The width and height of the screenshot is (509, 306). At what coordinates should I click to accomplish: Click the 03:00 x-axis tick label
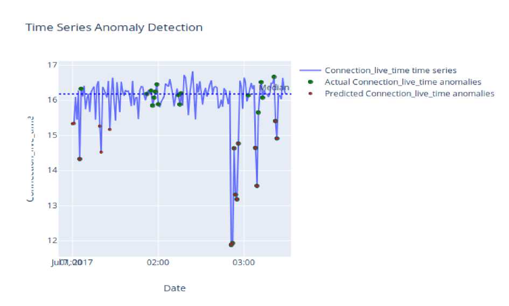[x=244, y=262]
